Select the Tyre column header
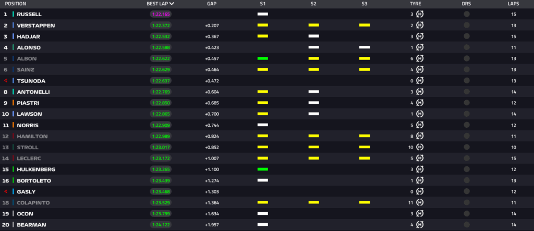The image size is (534, 231). click(416, 4)
